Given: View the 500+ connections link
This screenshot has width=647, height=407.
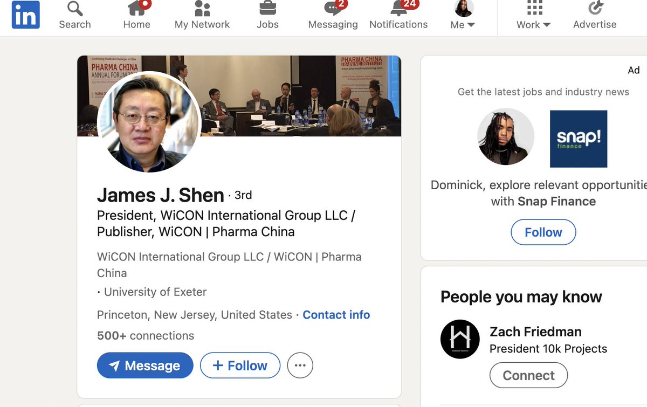Looking at the screenshot, I should (x=146, y=336).
